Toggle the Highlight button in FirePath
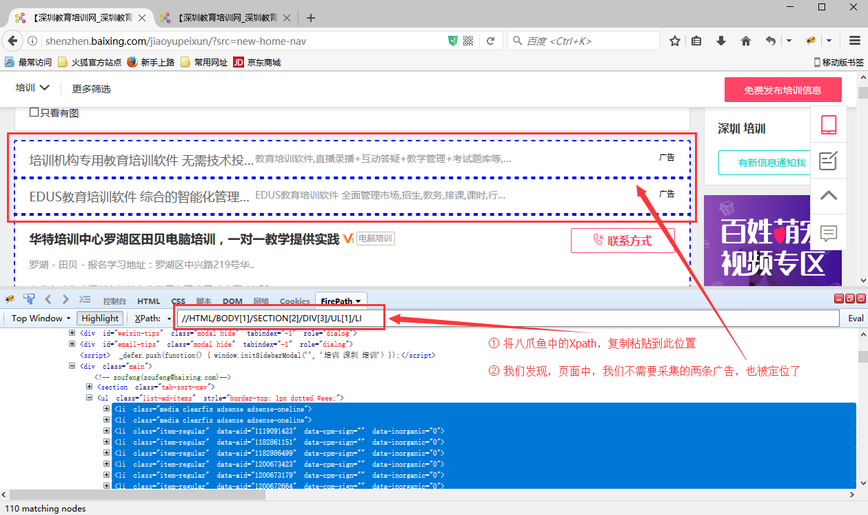The width and height of the screenshot is (868, 515). click(x=100, y=318)
